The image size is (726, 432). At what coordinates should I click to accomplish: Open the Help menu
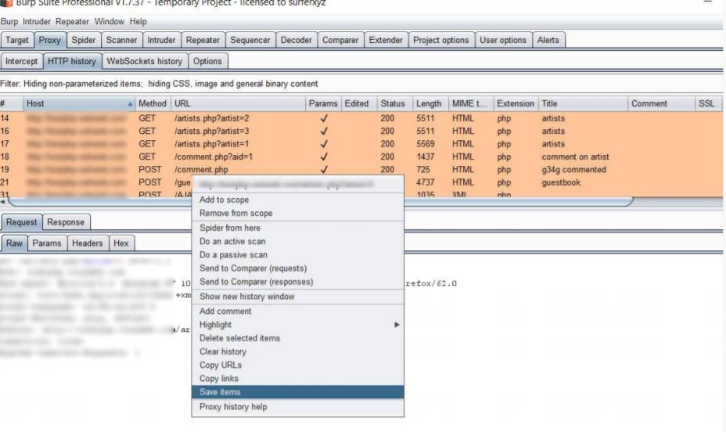click(138, 21)
